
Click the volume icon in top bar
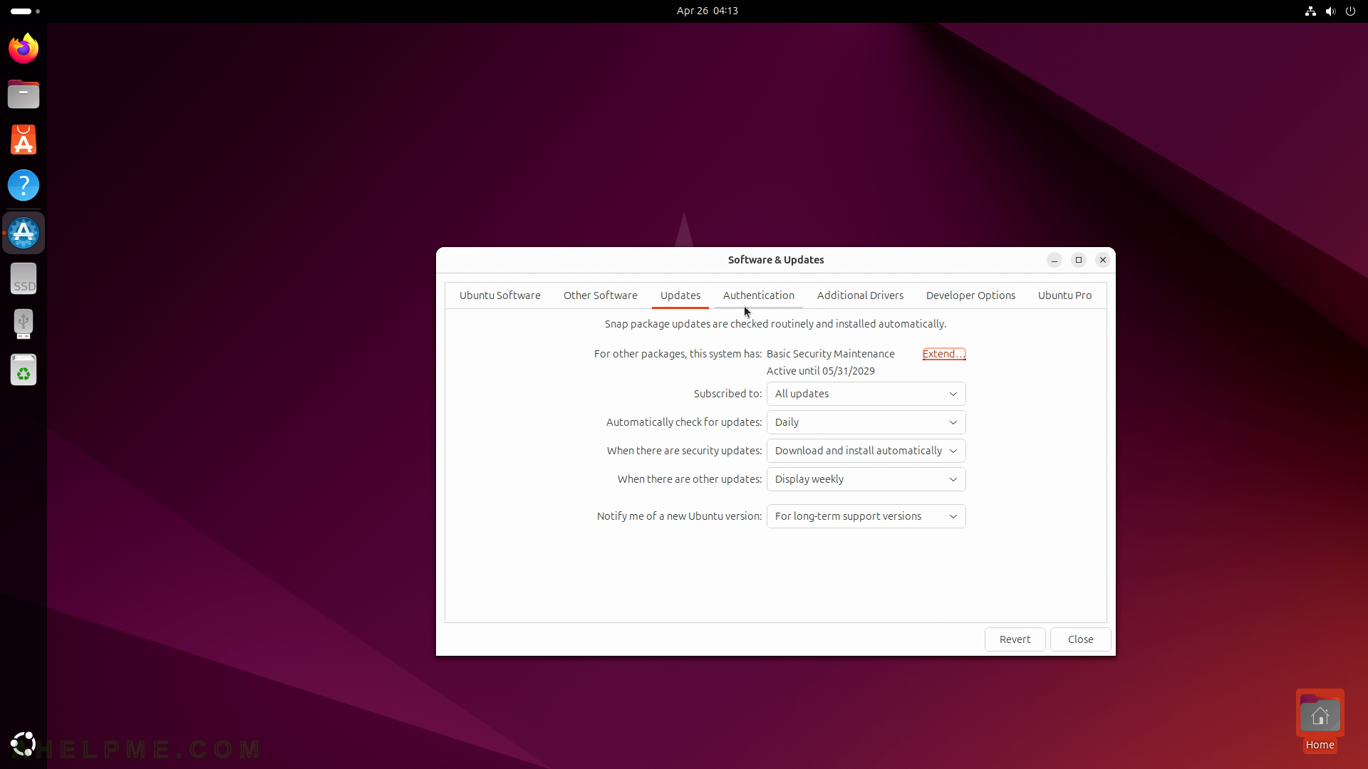[1330, 11]
